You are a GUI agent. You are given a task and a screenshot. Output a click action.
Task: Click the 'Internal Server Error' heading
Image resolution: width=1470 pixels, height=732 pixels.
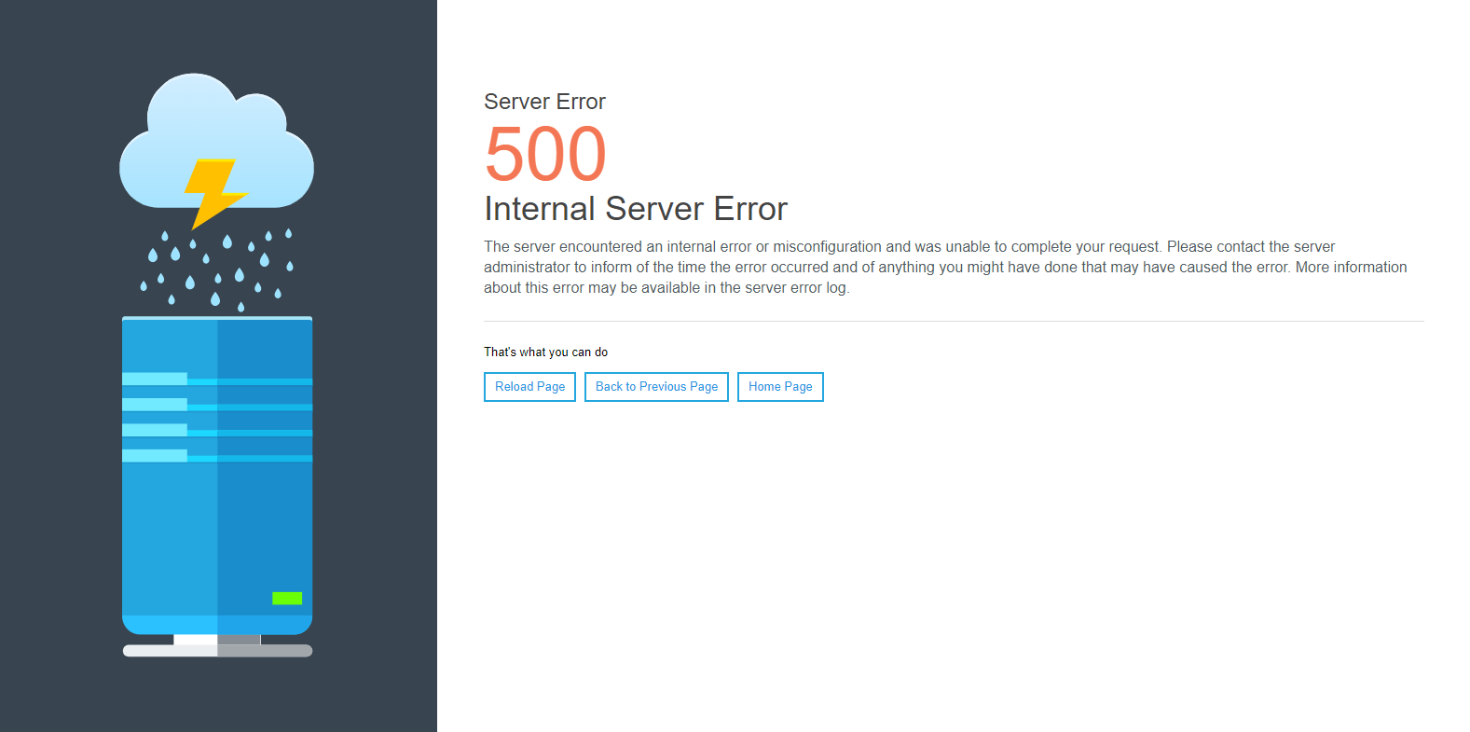(636, 209)
